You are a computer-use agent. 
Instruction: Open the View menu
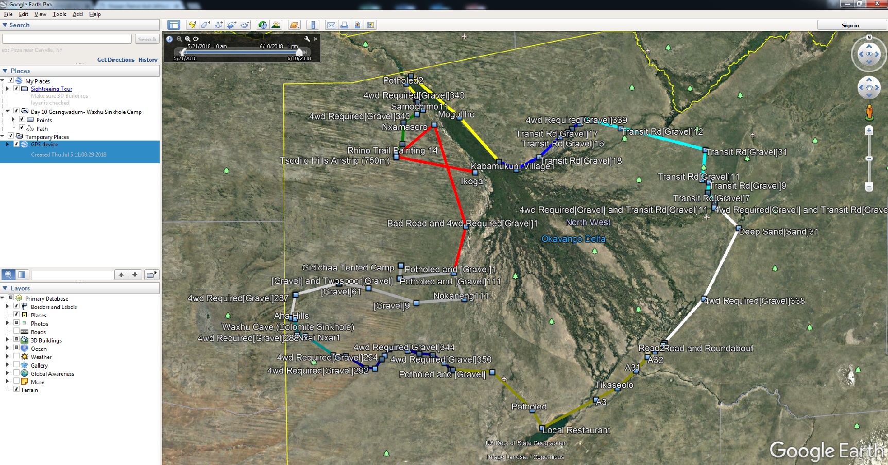(40, 14)
